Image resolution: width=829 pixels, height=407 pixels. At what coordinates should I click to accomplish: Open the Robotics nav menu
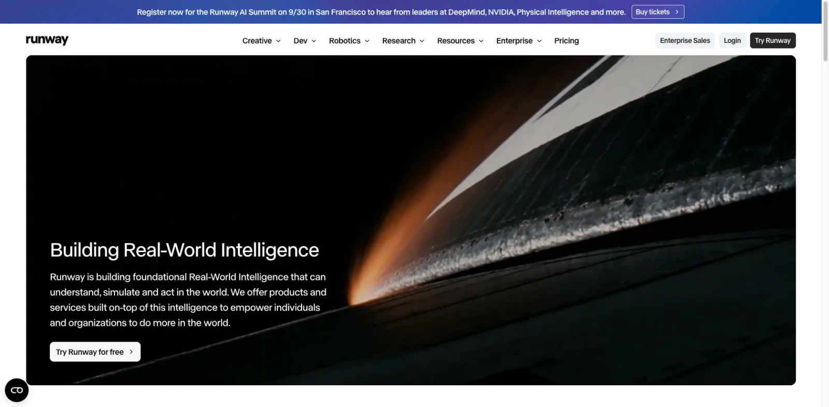click(x=349, y=41)
